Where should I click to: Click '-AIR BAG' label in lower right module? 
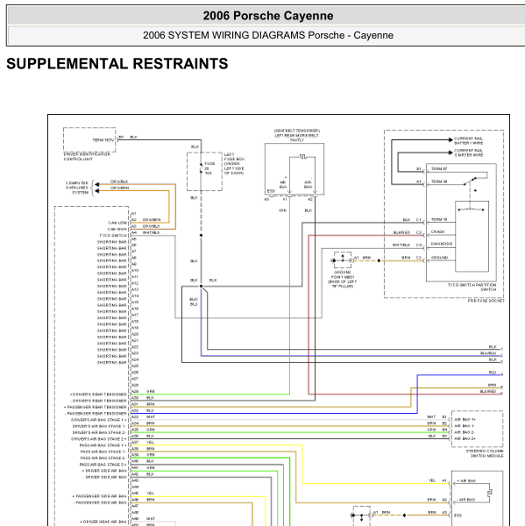click(465, 500)
